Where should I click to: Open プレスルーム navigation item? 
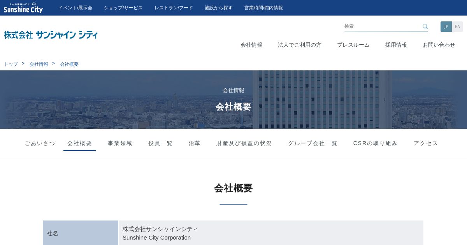click(353, 45)
